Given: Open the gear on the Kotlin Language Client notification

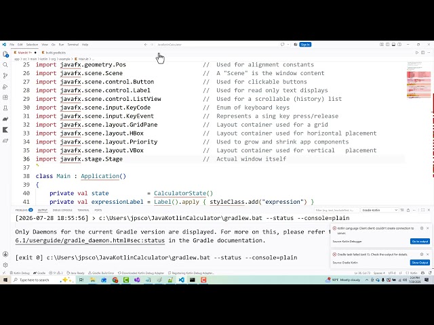Looking at the screenshot, I should pos(422,228).
